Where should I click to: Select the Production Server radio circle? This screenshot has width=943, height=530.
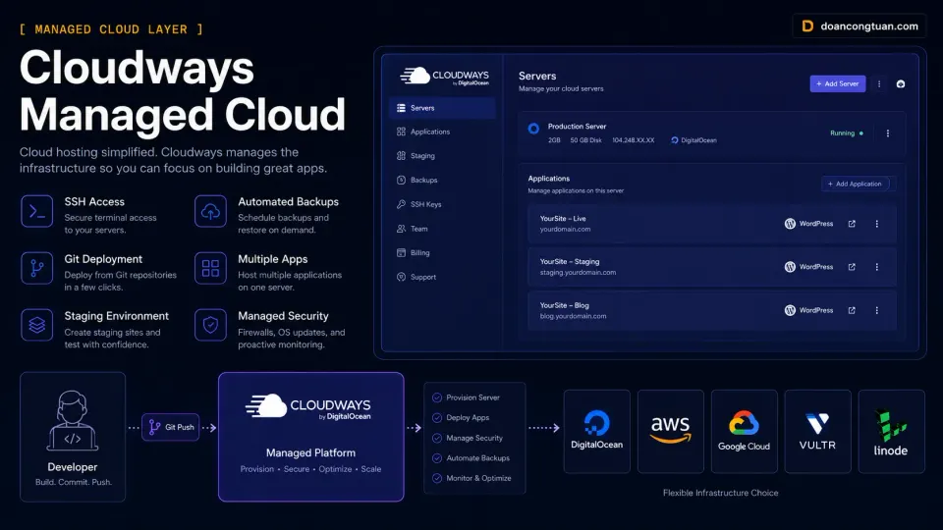coord(533,129)
